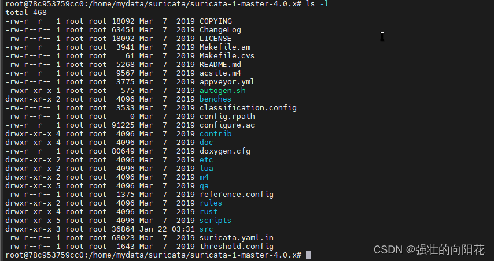The width and height of the screenshot is (494, 261).
Task: Click the terminal cursor at bottom prompt
Action: (308, 255)
